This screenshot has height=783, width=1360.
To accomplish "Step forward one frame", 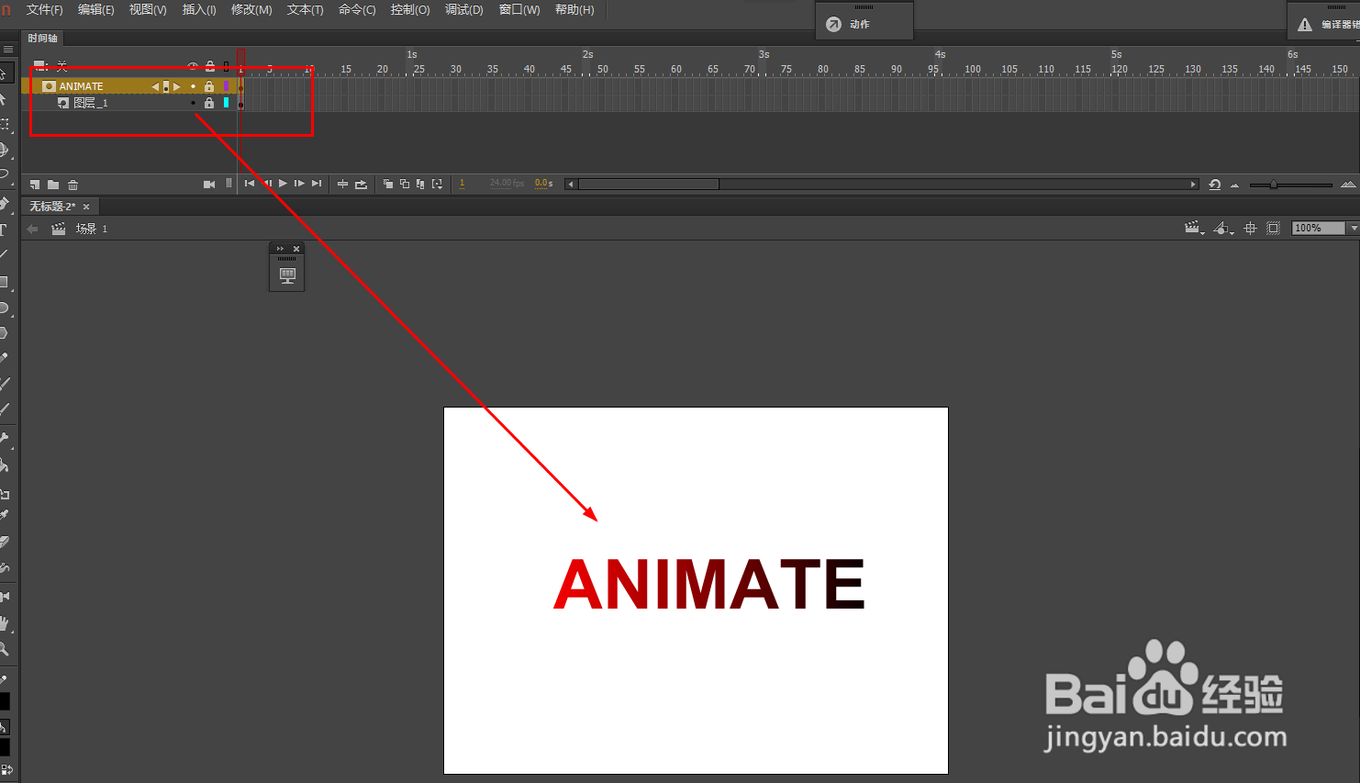I will [x=299, y=184].
